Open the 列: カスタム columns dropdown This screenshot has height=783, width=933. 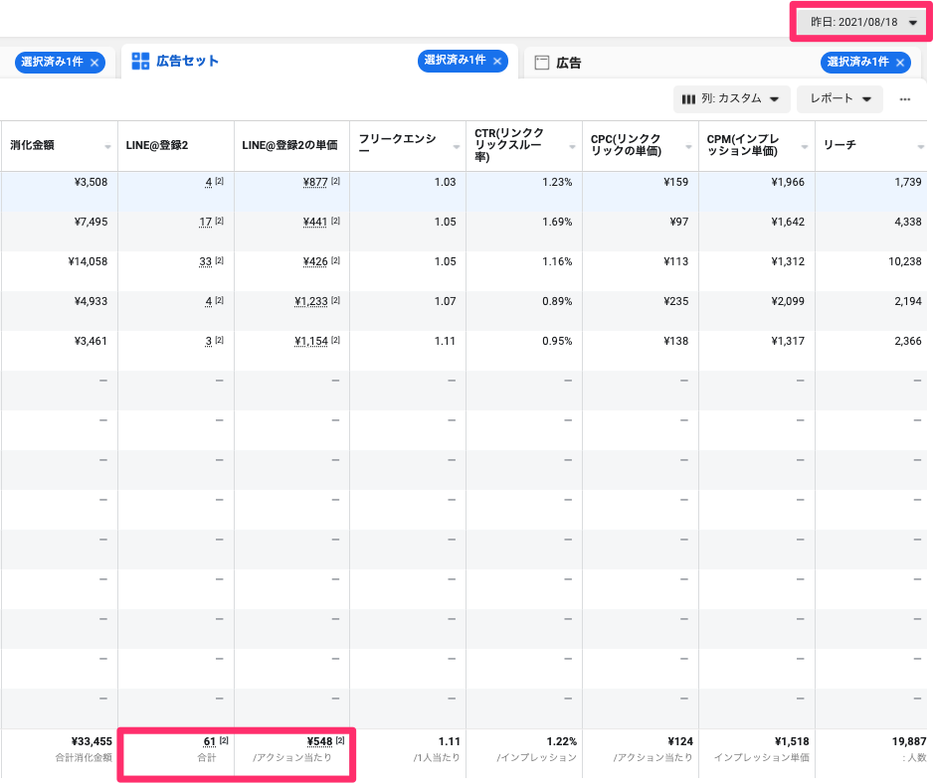coord(731,98)
